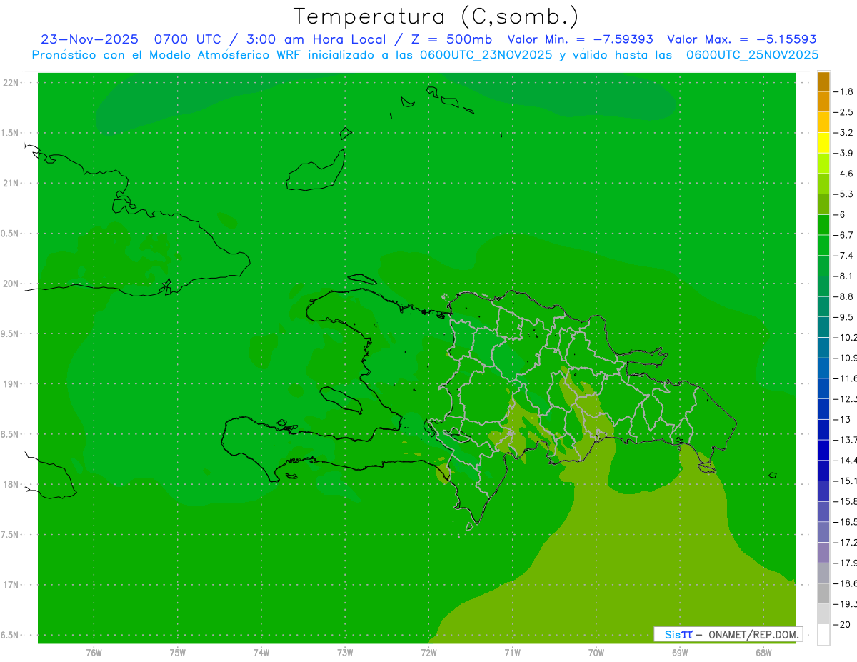The width and height of the screenshot is (857, 662).
Task: Click the "76W" longitude axis label
Action: [94, 652]
